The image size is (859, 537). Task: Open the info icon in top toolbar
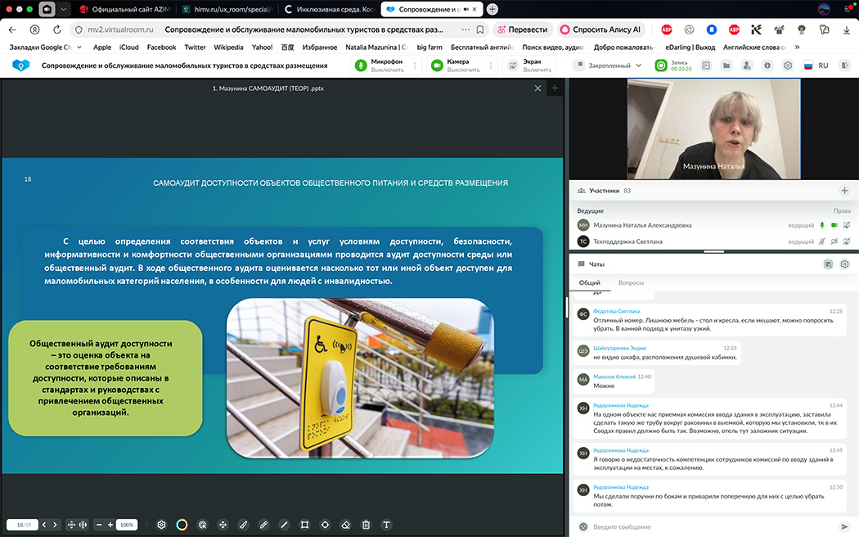[x=767, y=65]
